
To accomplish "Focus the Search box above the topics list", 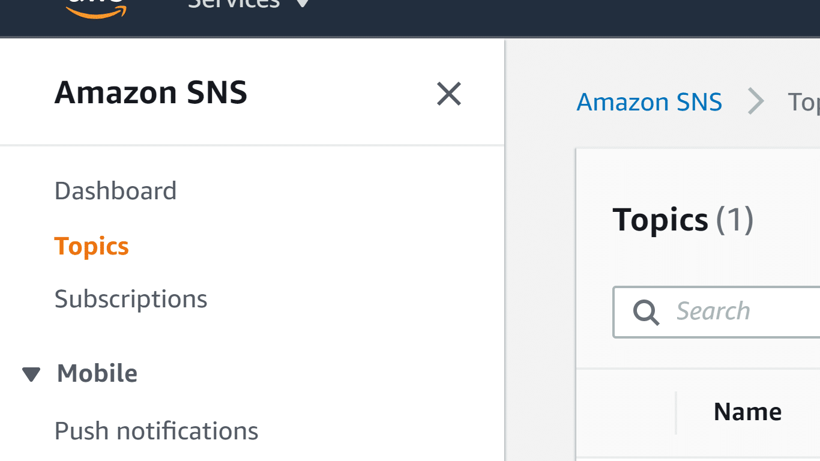I will tap(720, 312).
